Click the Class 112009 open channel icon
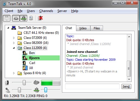The image size is (140, 101). click(20, 48)
